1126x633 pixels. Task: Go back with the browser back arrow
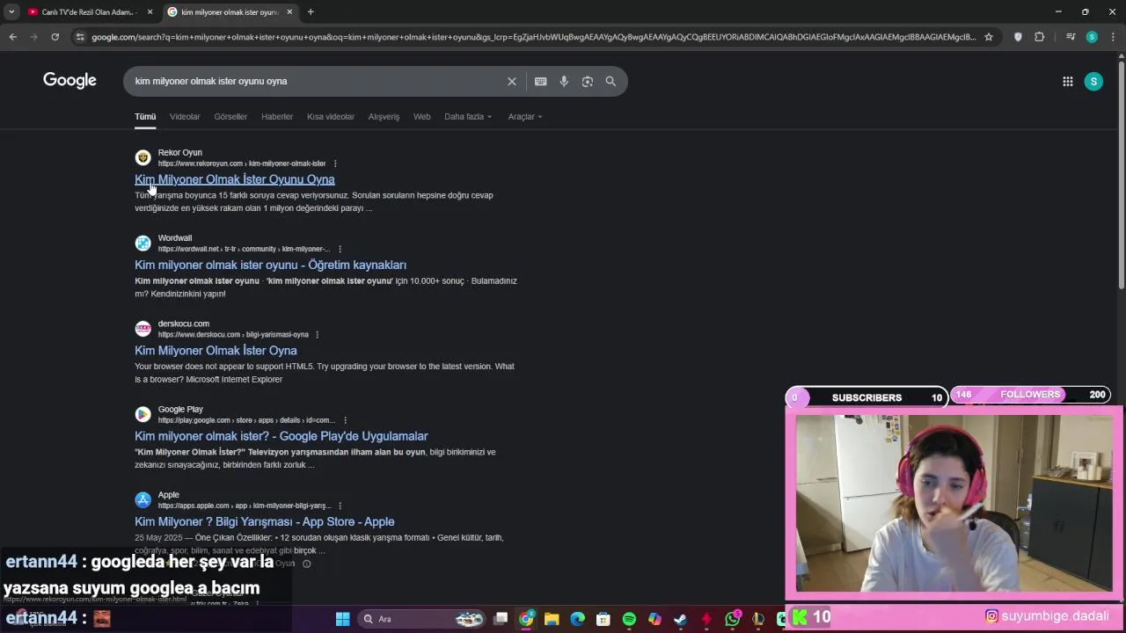12,37
